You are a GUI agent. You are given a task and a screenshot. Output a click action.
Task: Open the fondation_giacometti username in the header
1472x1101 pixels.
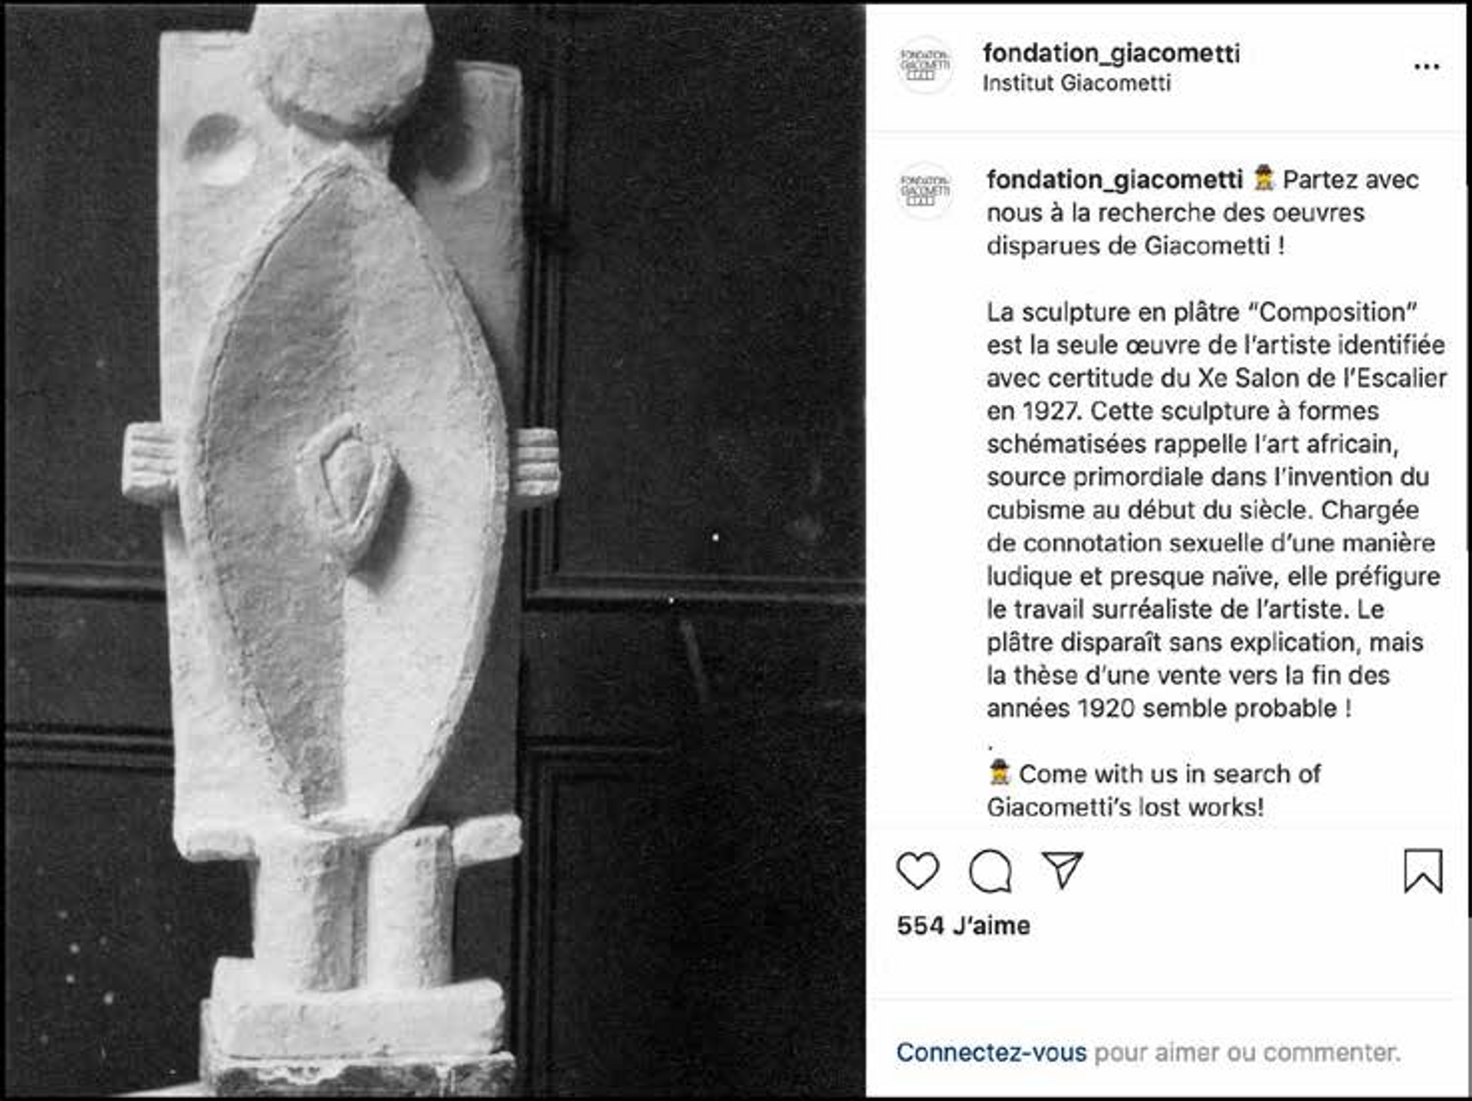tap(1111, 53)
